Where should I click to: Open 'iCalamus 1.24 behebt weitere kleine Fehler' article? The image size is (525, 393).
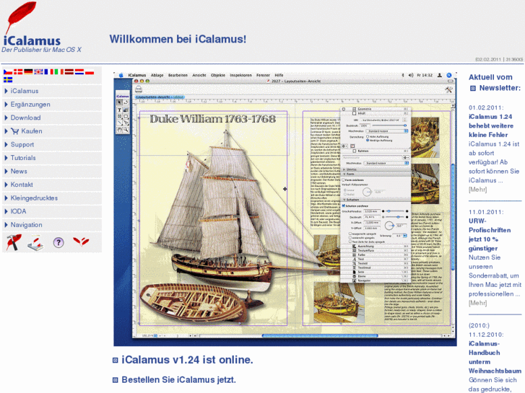(491, 125)
